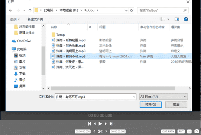This screenshot has width=201, height=135.
Task: Click sidebar scrollbar down arrow
Action: click(x=43, y=88)
